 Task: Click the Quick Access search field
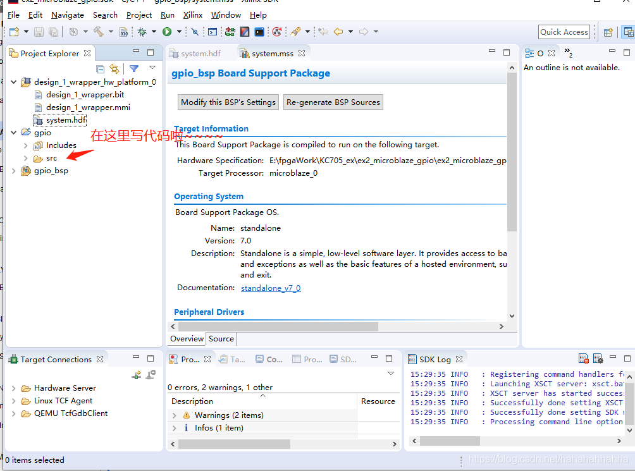point(564,32)
